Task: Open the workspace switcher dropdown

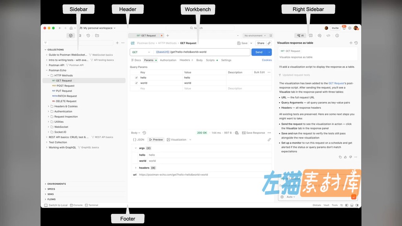Action: click(97, 28)
